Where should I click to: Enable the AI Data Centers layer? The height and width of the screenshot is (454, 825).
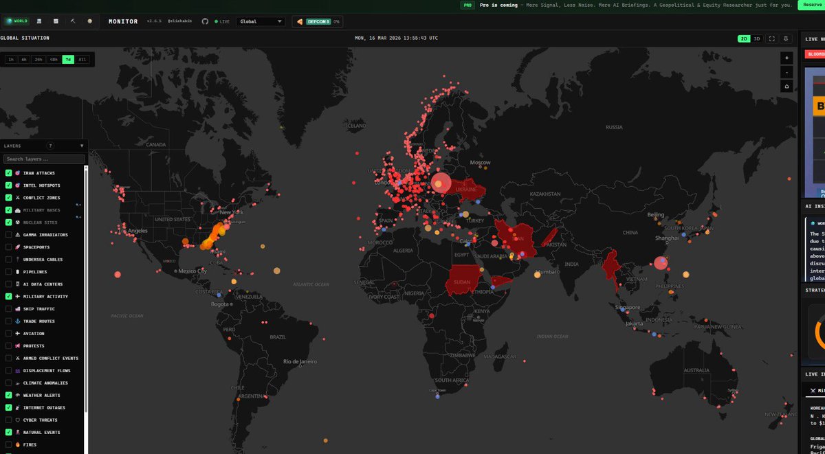point(8,284)
